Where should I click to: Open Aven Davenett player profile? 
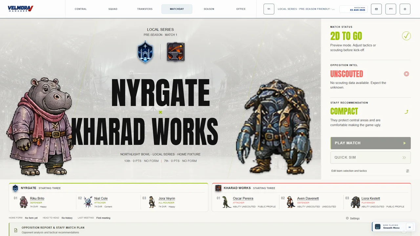click(308, 198)
